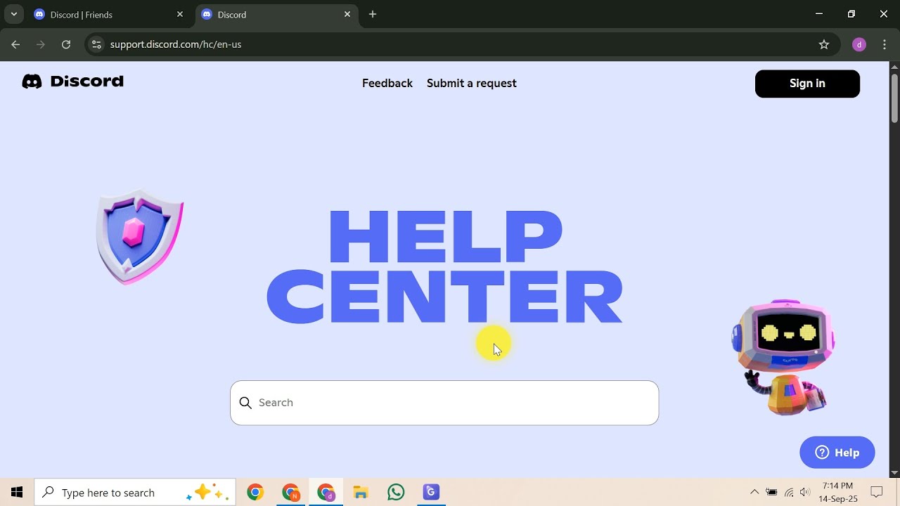Open the Wi-Fi network icon
900x506 pixels.
coord(789,493)
